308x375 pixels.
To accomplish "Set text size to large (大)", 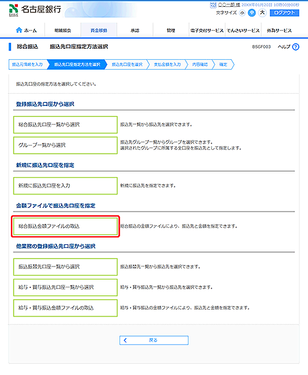I will 262,12.
